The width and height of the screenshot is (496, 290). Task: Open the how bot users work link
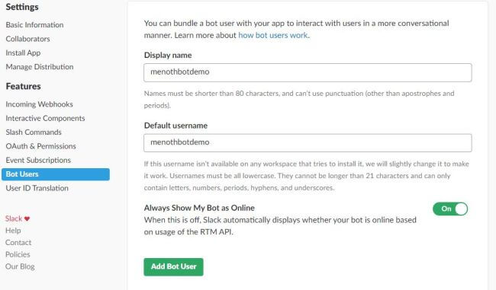click(x=273, y=35)
